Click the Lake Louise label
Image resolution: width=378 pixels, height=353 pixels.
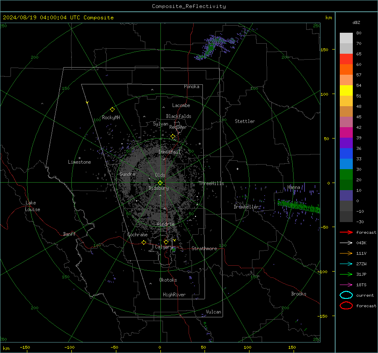(x=32, y=206)
